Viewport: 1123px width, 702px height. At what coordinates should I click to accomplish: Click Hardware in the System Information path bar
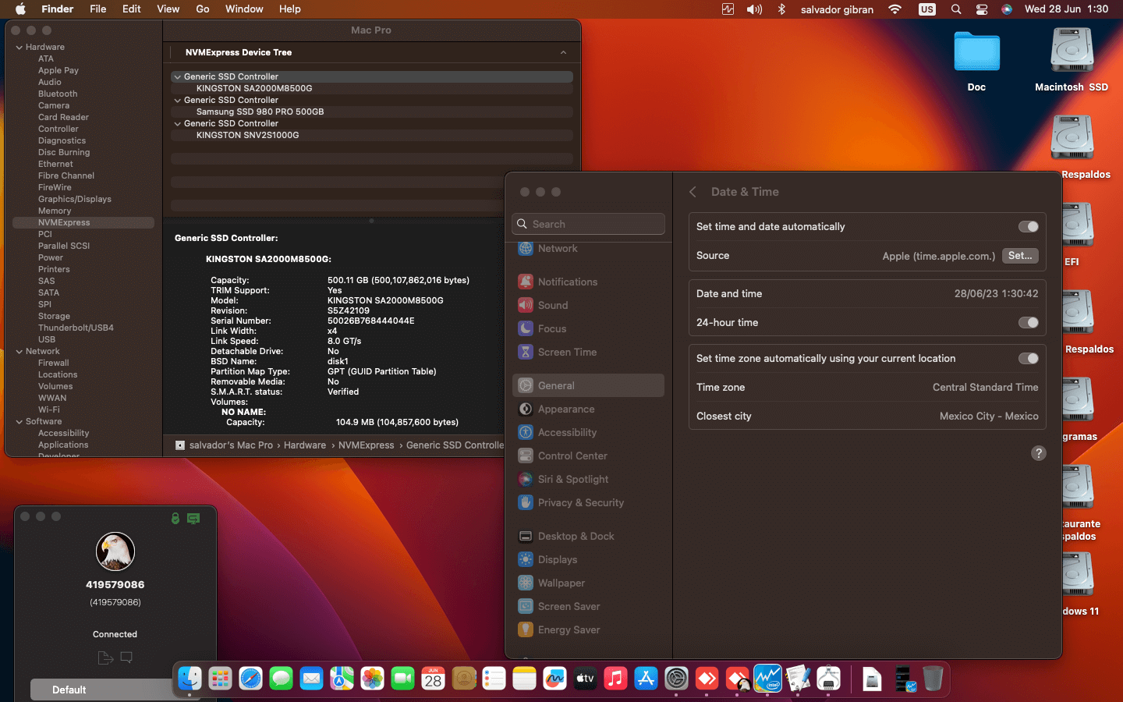[305, 445]
